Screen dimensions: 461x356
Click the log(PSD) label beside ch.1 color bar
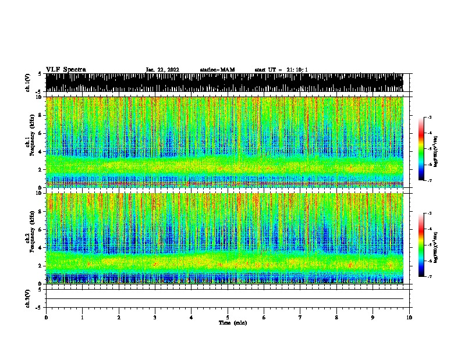coord(436,152)
